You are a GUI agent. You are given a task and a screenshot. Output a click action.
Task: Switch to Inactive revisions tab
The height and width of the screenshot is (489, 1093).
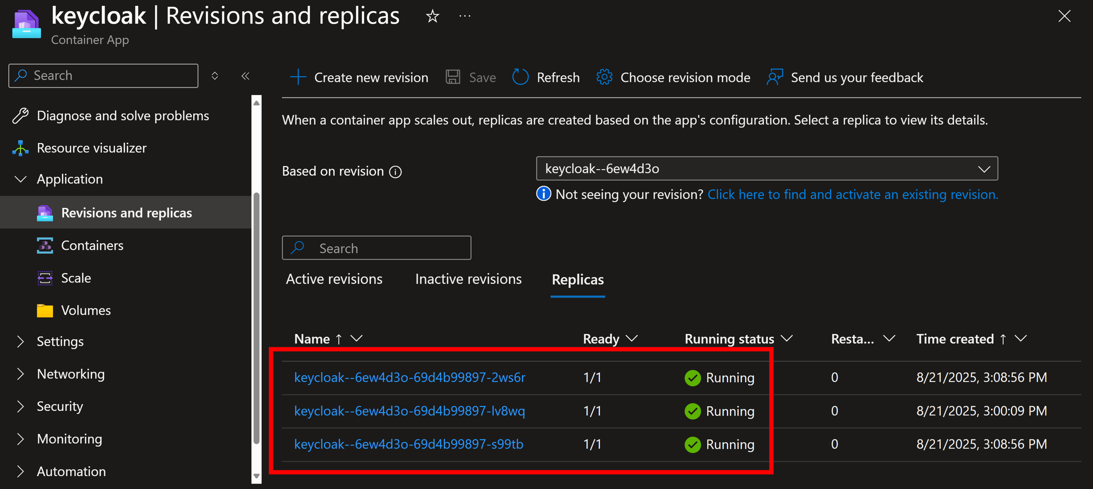click(468, 279)
